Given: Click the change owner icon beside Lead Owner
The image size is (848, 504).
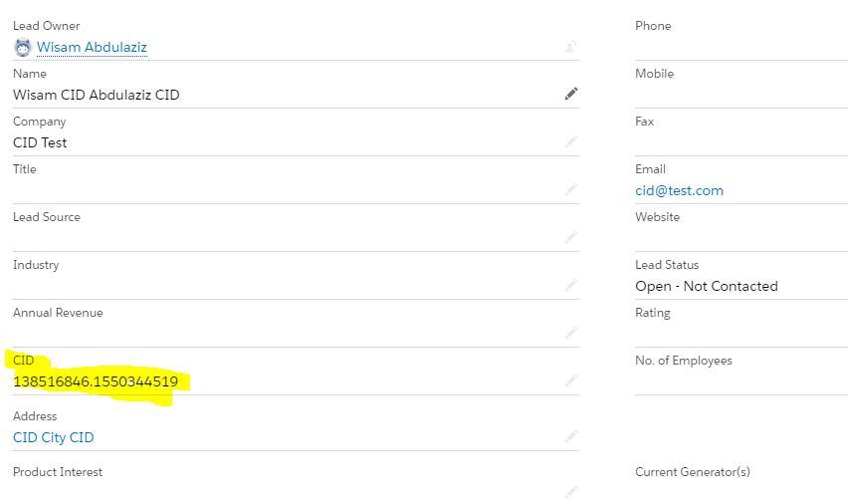Looking at the screenshot, I should (x=571, y=47).
